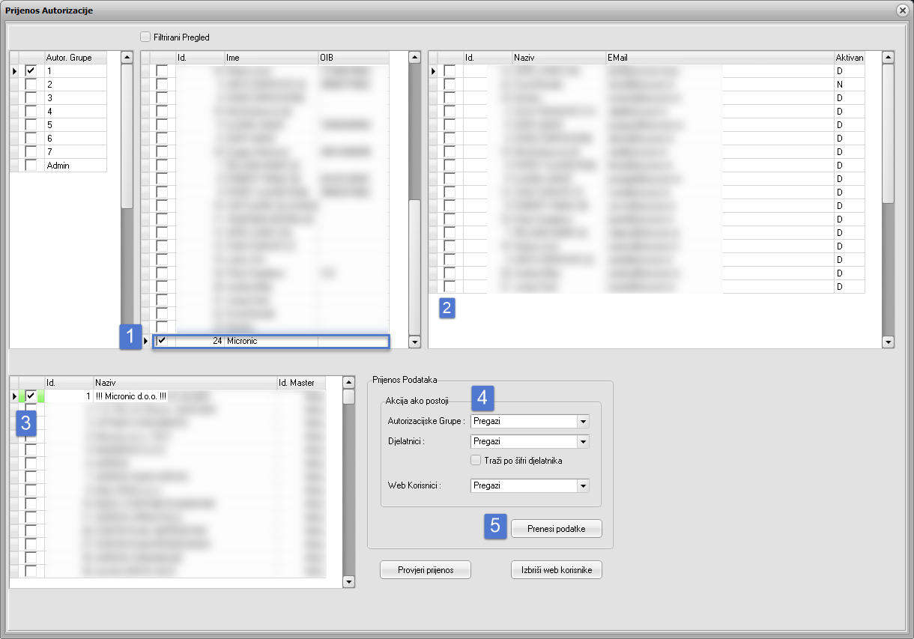Viewport: 914px width, 639px height.
Task: Uncheck authorization group 1 checkbox
Action: [x=30, y=70]
